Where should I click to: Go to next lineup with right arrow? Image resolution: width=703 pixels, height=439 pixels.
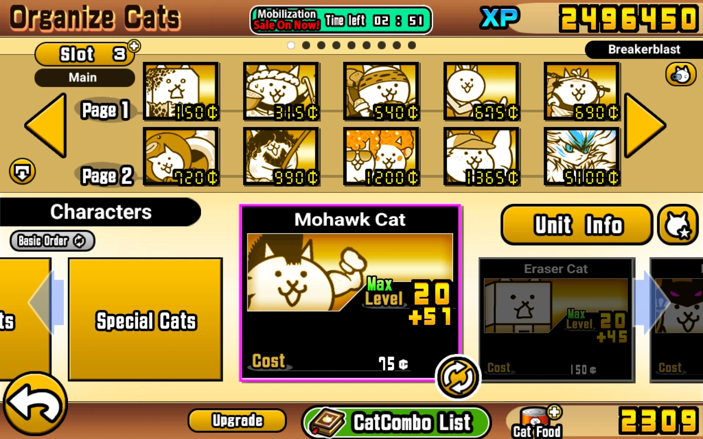645,125
